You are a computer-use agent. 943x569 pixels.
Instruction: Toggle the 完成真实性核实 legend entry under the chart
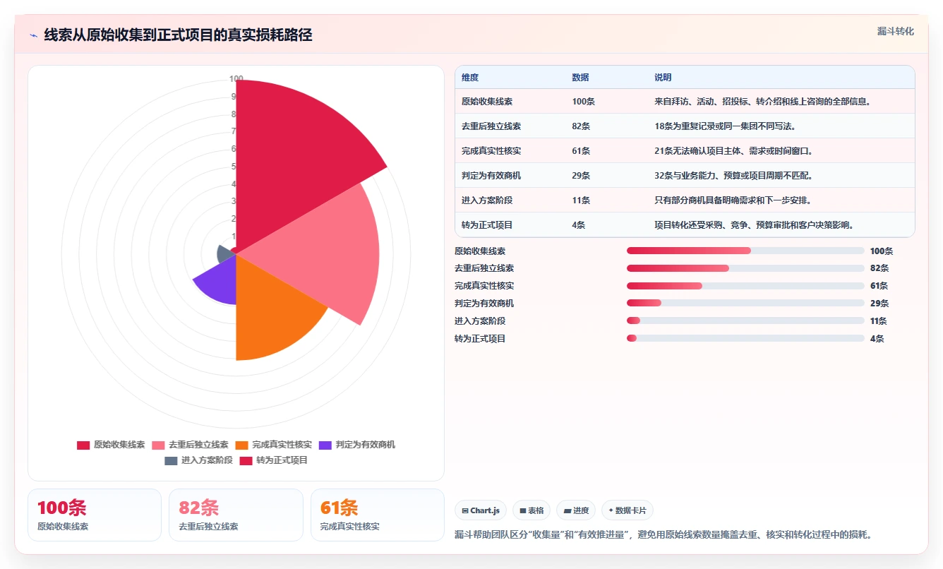coord(274,445)
